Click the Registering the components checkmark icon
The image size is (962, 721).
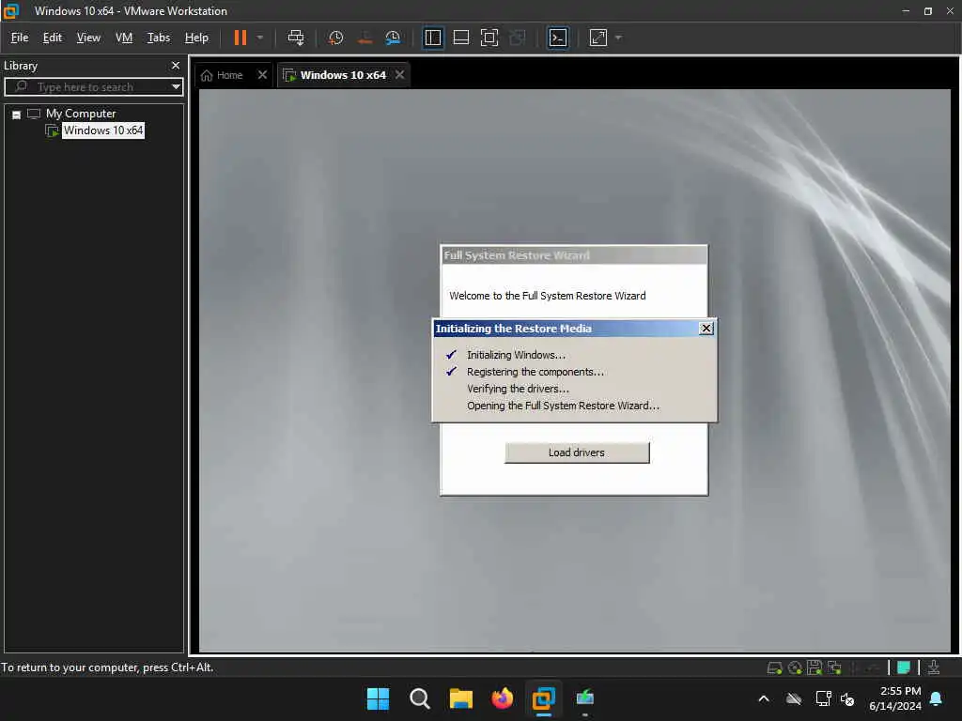(451, 372)
